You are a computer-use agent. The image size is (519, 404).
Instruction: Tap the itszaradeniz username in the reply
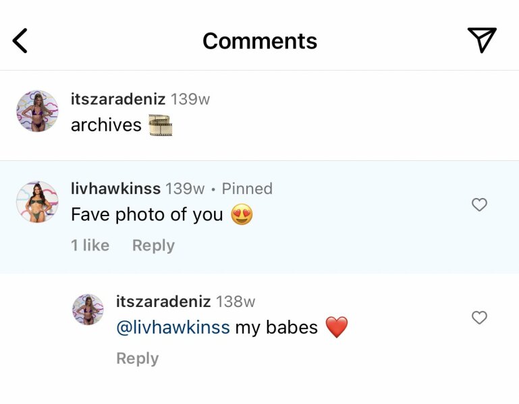[163, 302]
